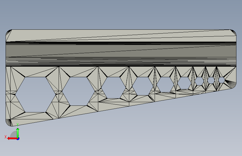Select the dark cylindrical groove band on model

tap(121, 51)
